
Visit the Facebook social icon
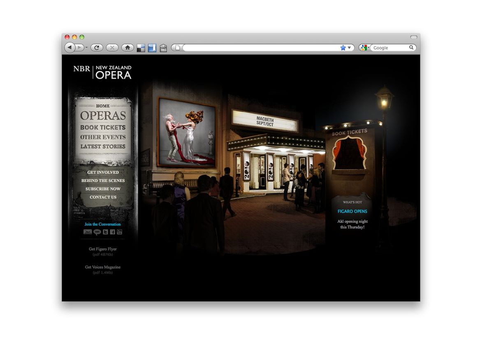point(112,232)
